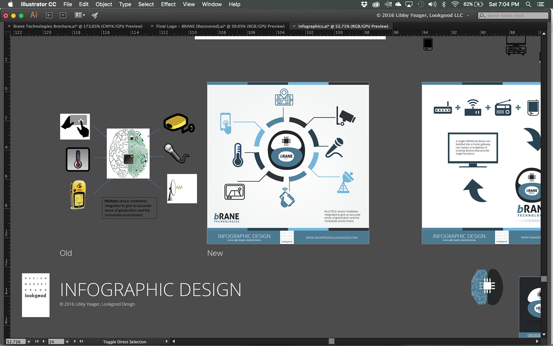Open the zoom level dropdown arrow
This screenshot has width=553, height=346.
29,342
